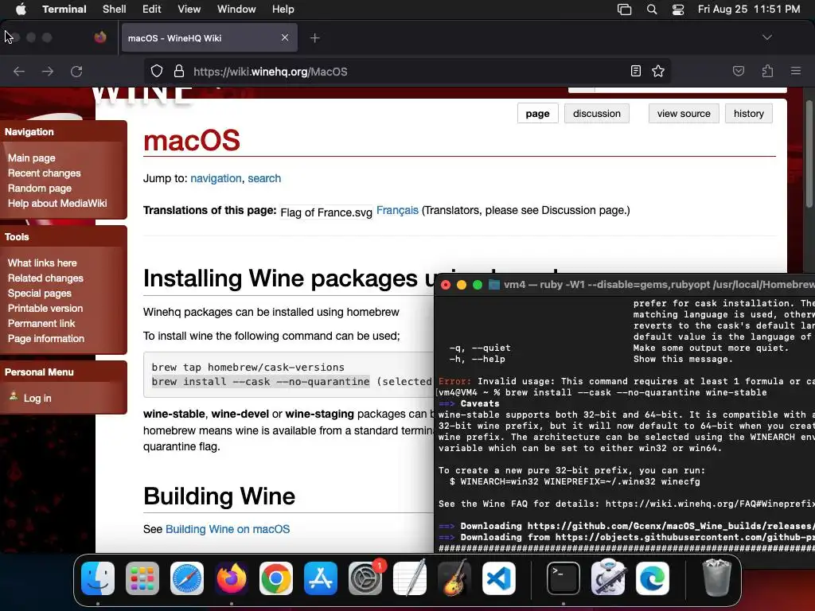This screenshot has width=815, height=611.
Task: Select the macOS - WineHQ Wiki tab
Action: (209, 38)
